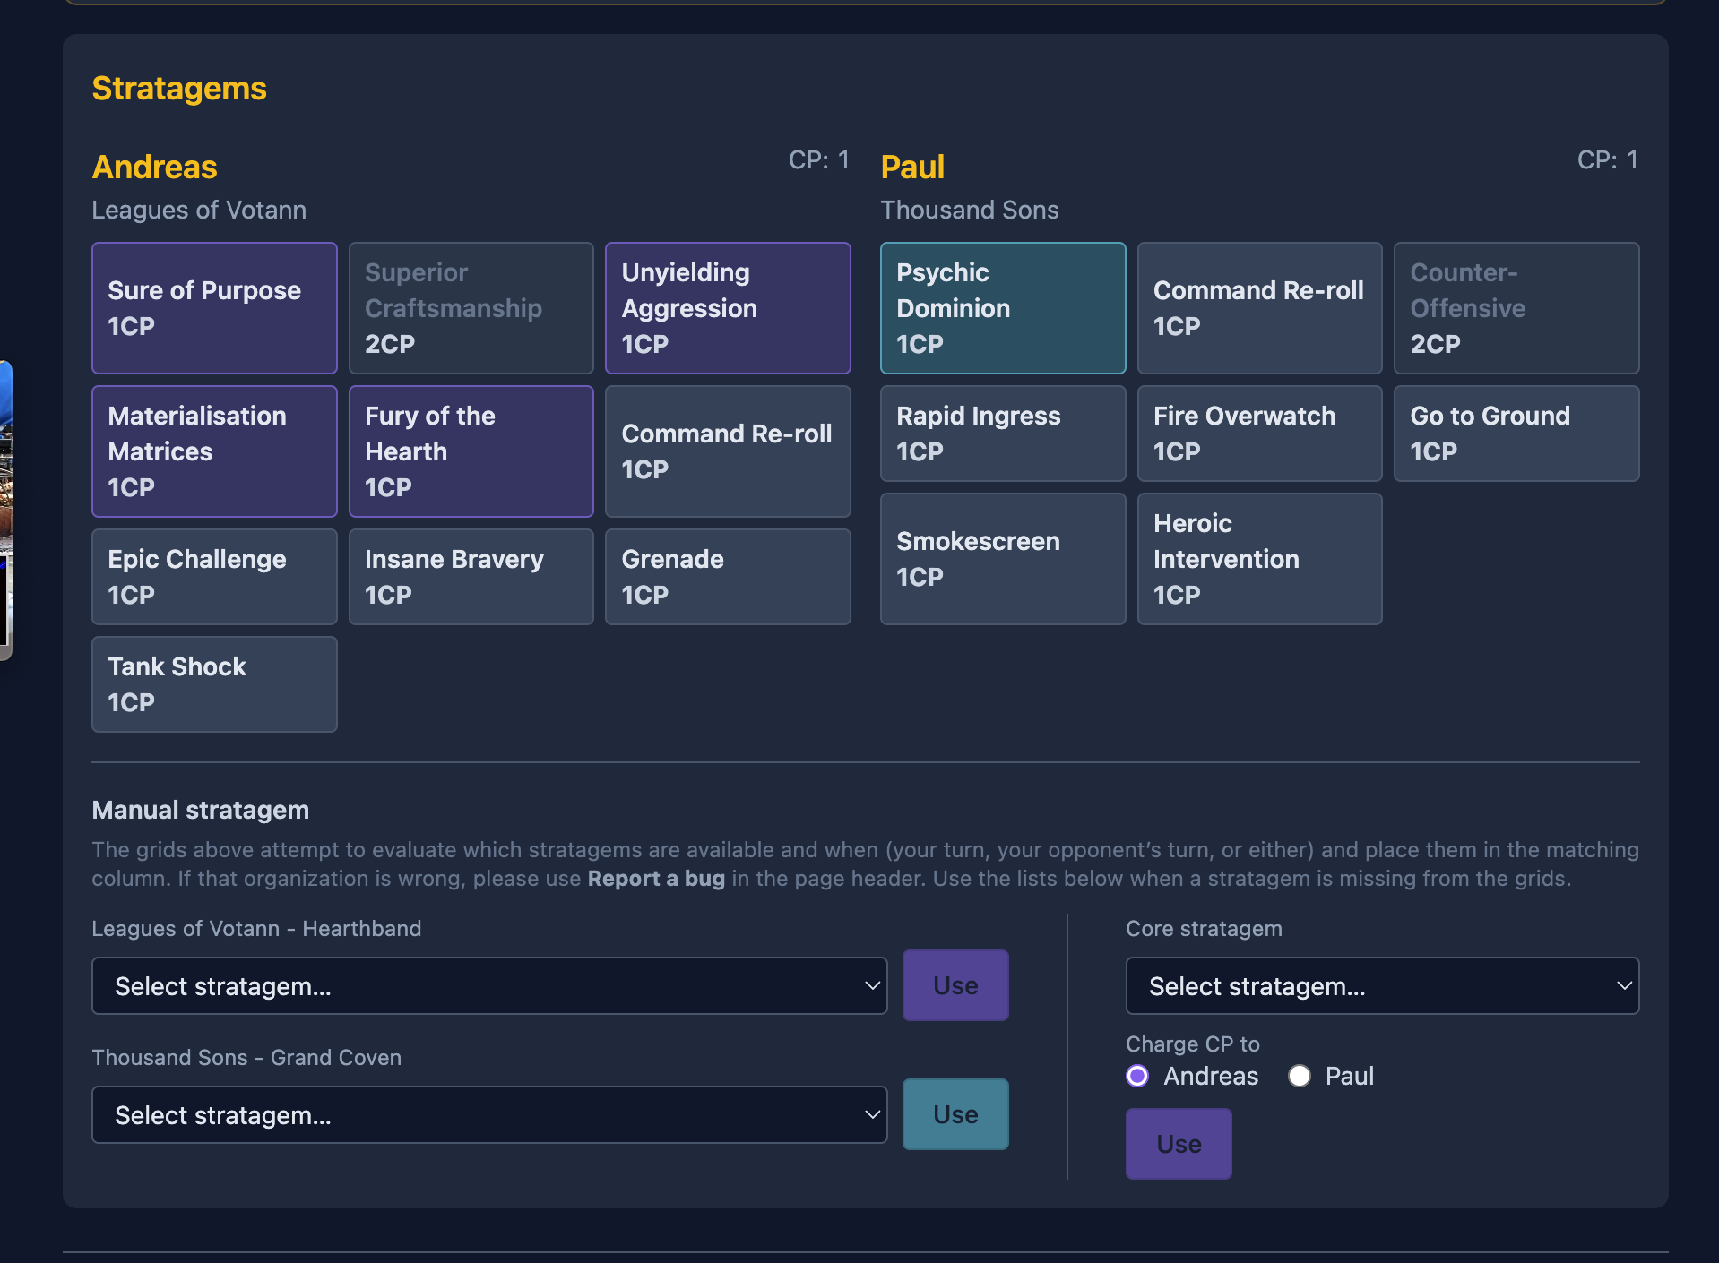Open the Thousand Sons Grand Coven stratagem dropdown
The image size is (1719, 1263).
coord(489,1114)
